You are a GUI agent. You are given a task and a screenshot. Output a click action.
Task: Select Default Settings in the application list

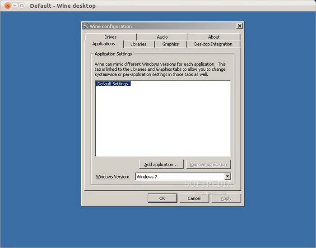coord(113,84)
